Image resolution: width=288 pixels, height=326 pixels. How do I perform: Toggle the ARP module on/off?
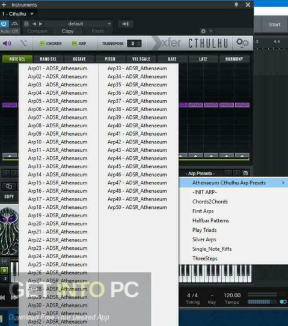75,43
